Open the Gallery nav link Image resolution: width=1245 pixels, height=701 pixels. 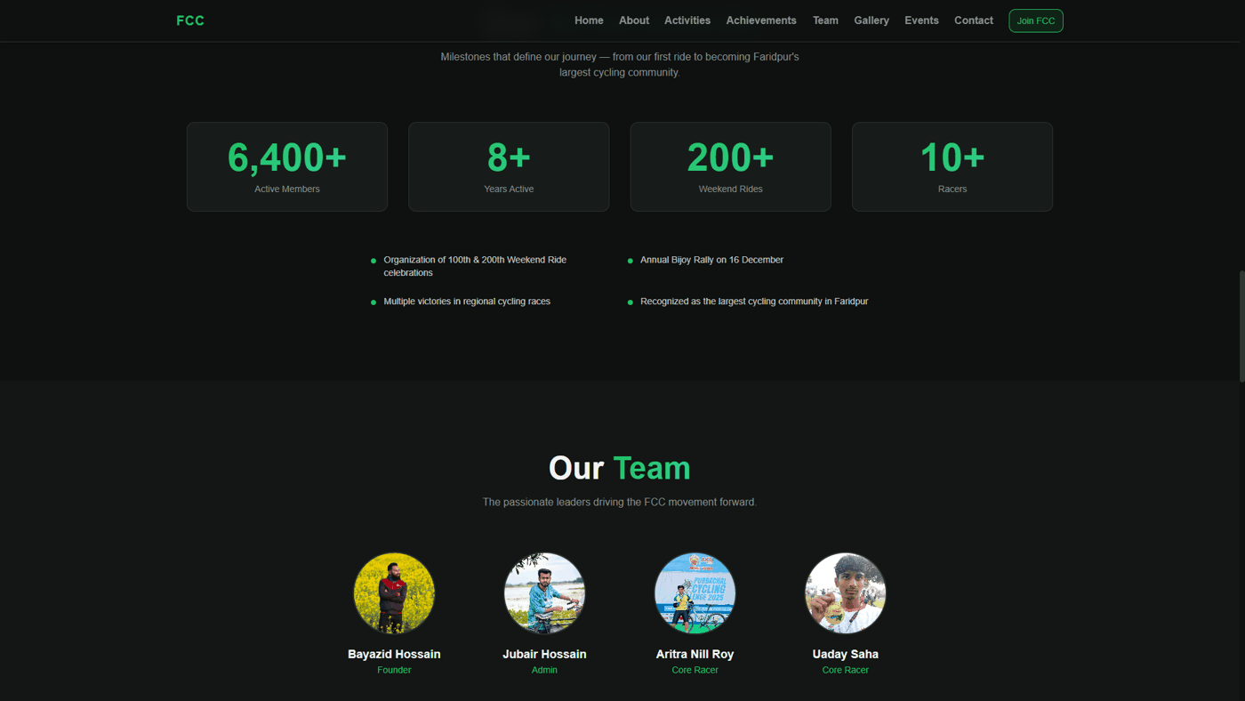point(871,20)
